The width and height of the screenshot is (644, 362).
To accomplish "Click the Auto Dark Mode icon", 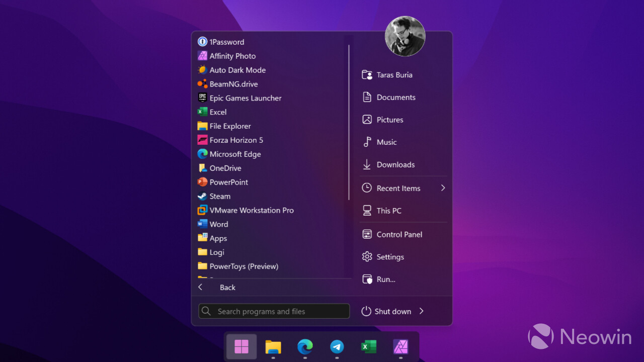I will (x=202, y=70).
